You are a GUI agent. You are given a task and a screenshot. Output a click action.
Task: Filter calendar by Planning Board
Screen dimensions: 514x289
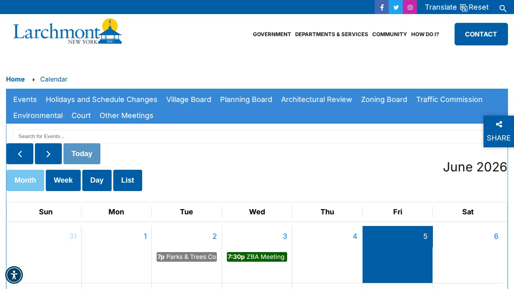246,100
